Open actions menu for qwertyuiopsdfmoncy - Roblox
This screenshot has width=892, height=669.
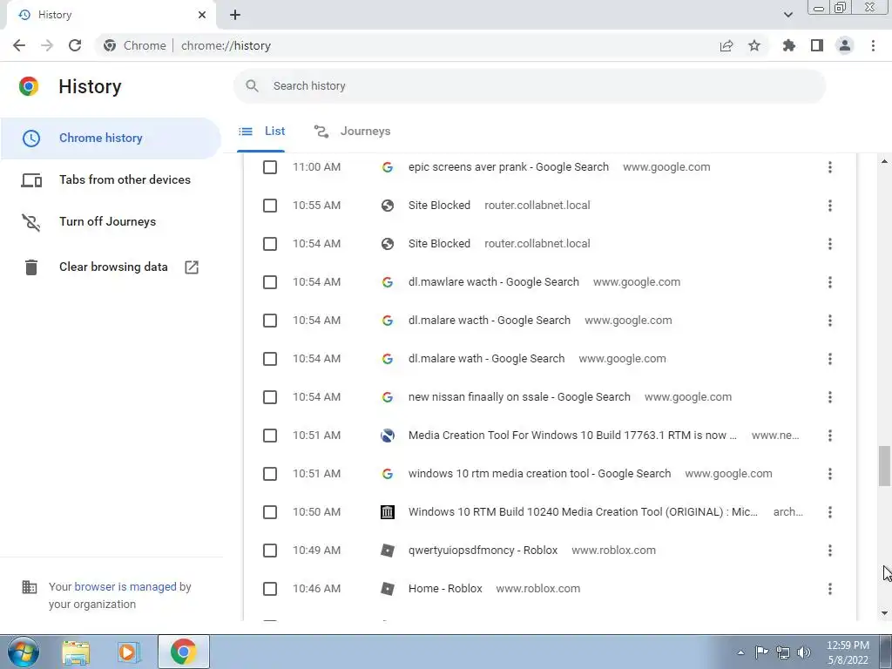pos(830,551)
